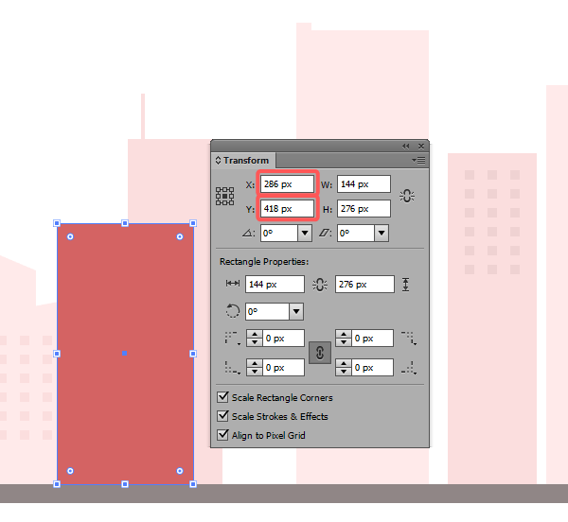Click the bottom-right corner widget of red rectangle
Viewport: 568px width, 522px height.
[x=180, y=471]
